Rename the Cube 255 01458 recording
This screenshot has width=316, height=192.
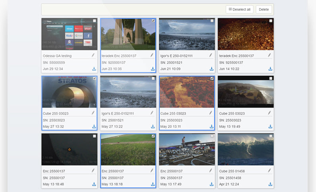click(269, 171)
